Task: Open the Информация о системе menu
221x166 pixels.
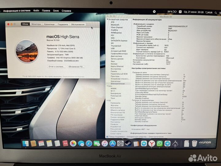Action: (x=17, y=11)
